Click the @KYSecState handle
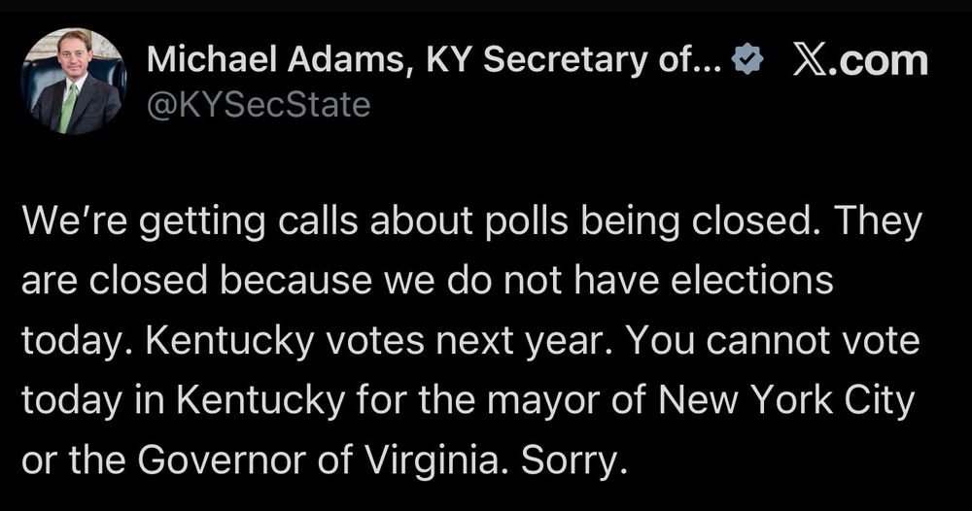 pos(259,103)
